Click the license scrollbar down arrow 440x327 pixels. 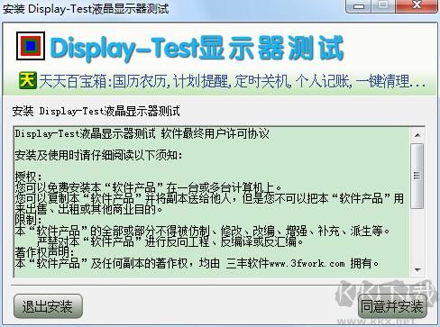(417, 269)
